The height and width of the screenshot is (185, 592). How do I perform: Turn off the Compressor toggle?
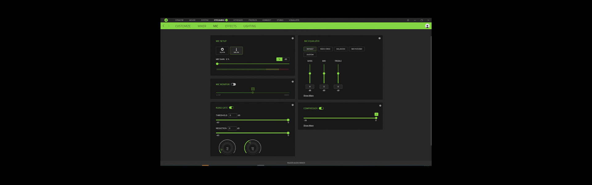321,108
